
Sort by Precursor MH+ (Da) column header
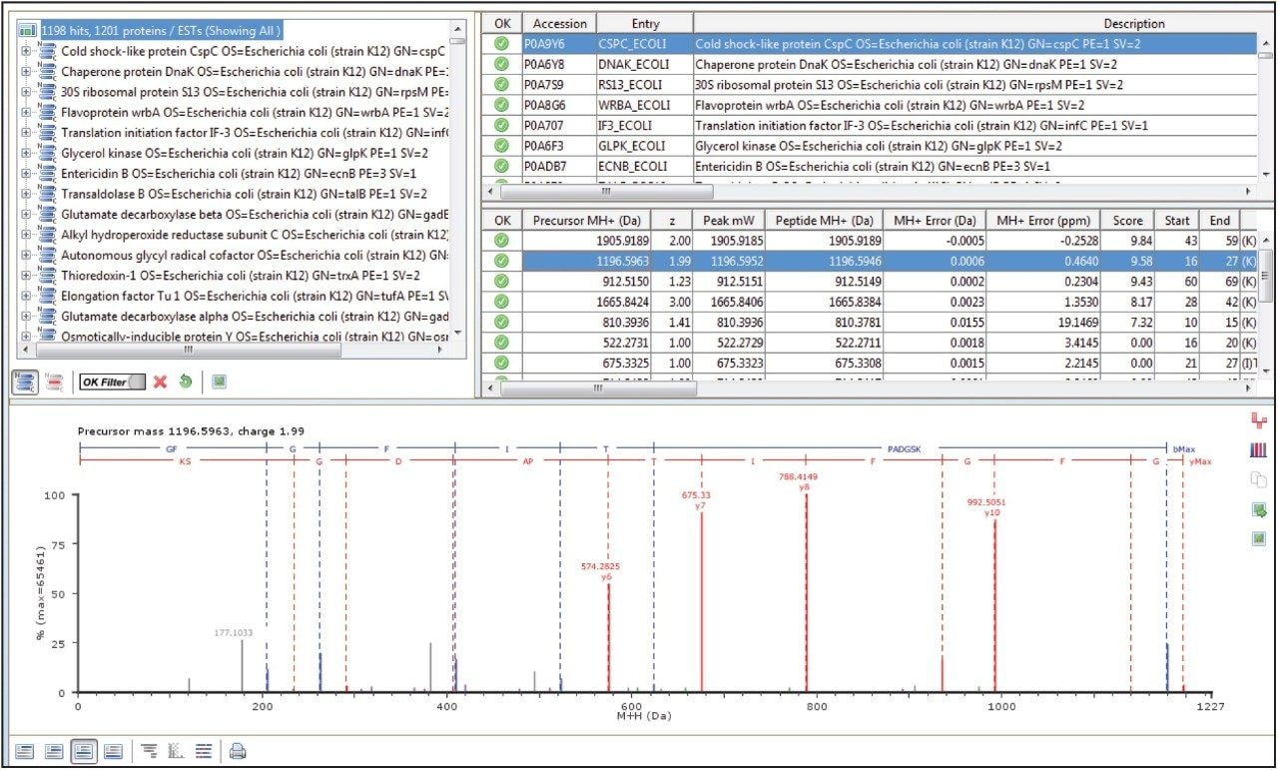tap(586, 220)
